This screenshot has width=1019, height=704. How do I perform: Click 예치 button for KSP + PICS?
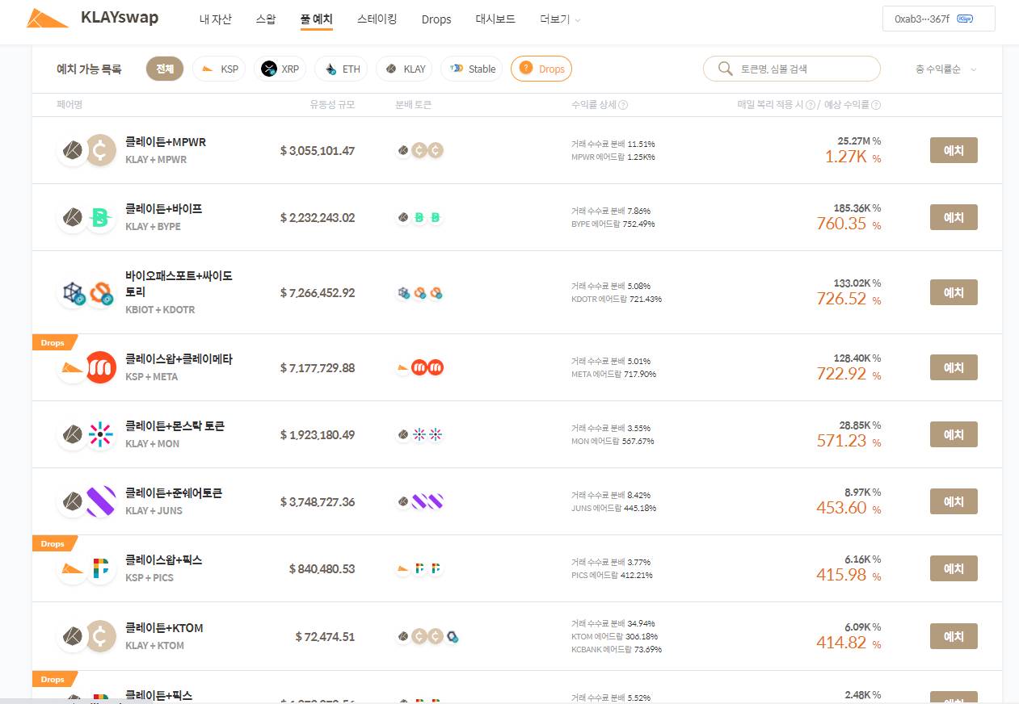pyautogui.click(x=954, y=568)
